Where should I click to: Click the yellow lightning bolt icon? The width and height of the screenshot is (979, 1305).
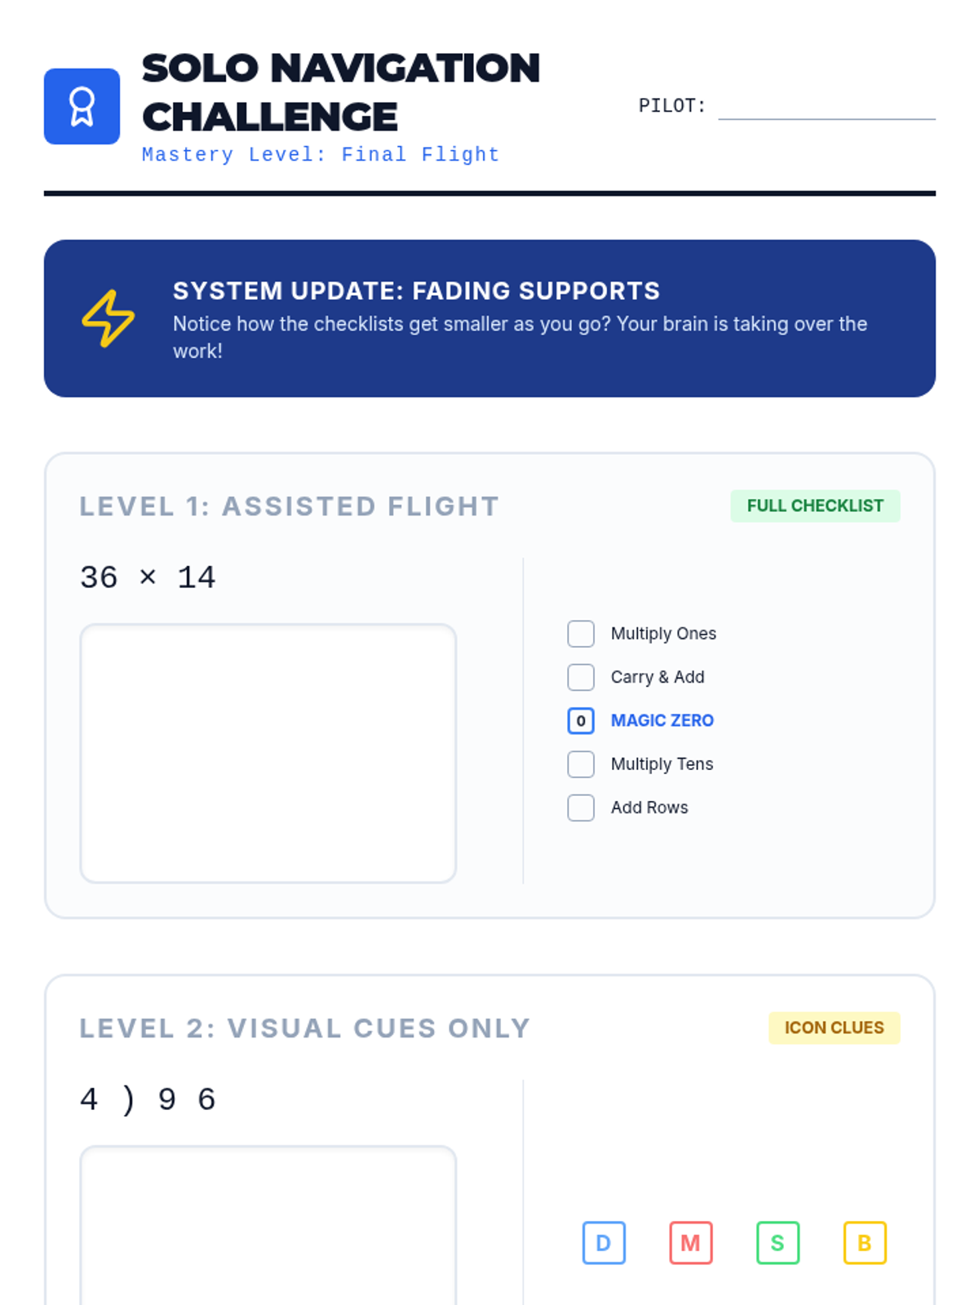point(108,318)
